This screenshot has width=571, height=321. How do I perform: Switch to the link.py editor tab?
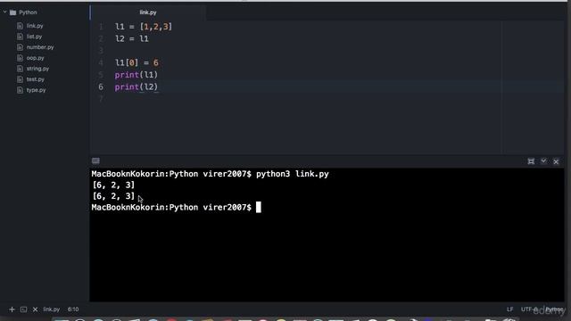point(148,12)
